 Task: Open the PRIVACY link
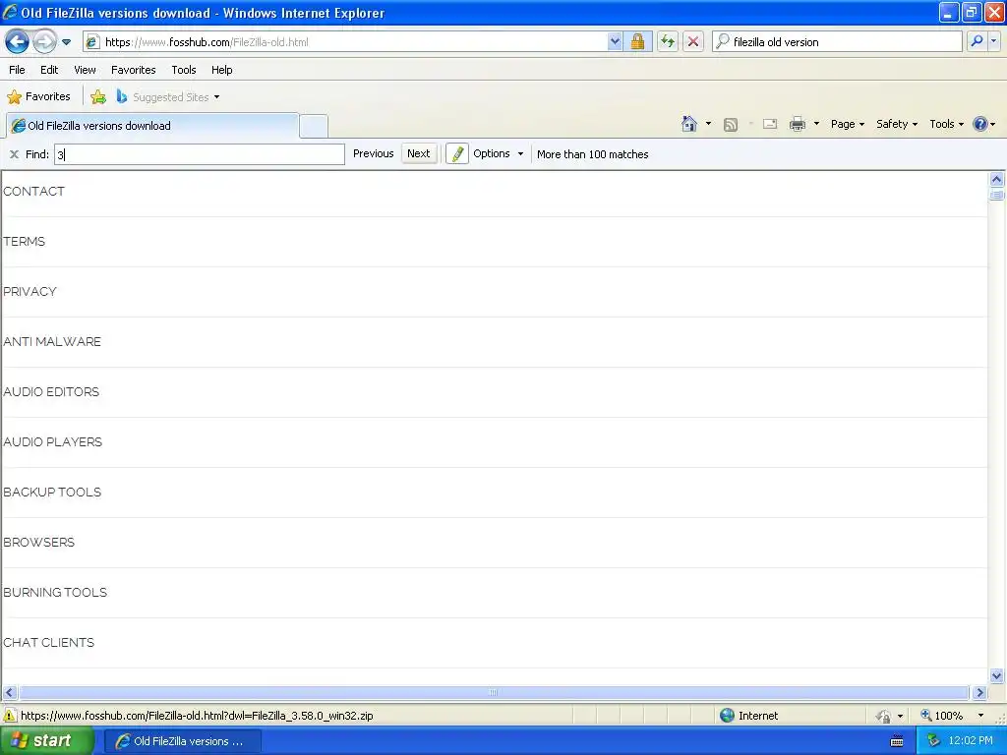(30, 291)
